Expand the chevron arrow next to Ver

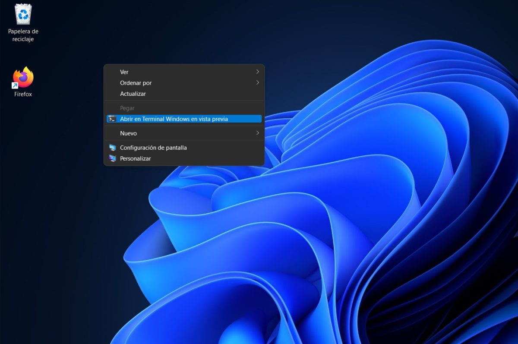(x=258, y=72)
